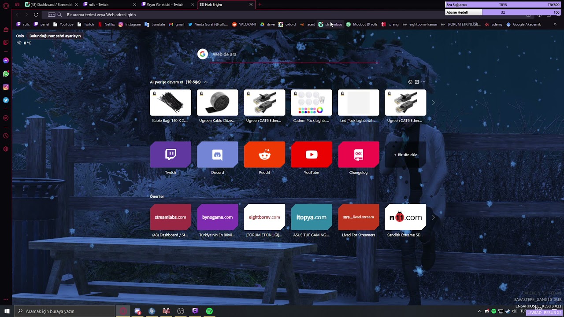The height and width of the screenshot is (317, 564).
Task: Open Messenger in the sidebar
Action: [6, 60]
